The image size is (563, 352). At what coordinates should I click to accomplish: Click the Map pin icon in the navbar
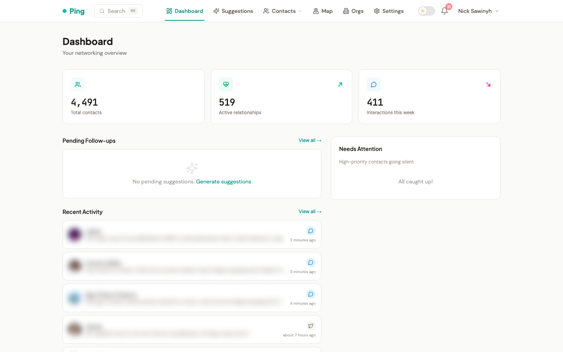tap(316, 11)
